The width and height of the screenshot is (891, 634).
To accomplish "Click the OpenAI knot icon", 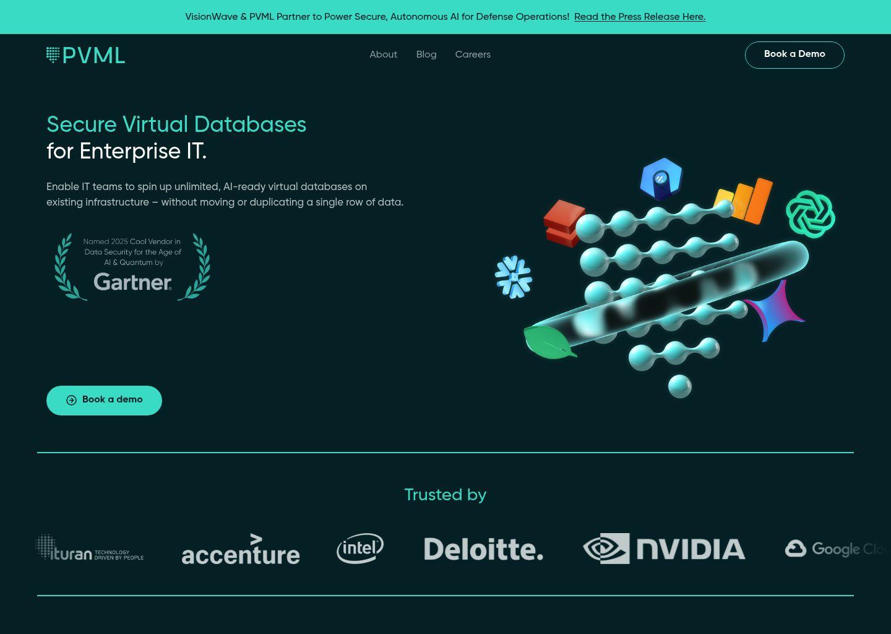I will 810,214.
